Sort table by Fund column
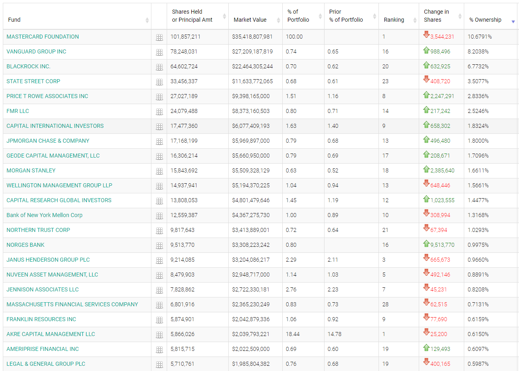This screenshot has width=519, height=371. [77, 16]
